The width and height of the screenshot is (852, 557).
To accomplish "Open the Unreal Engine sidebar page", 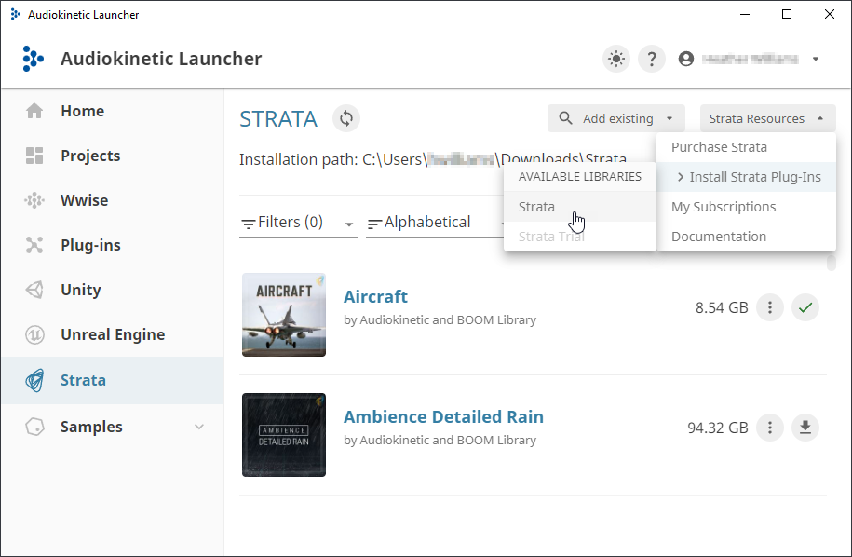I will click(112, 334).
